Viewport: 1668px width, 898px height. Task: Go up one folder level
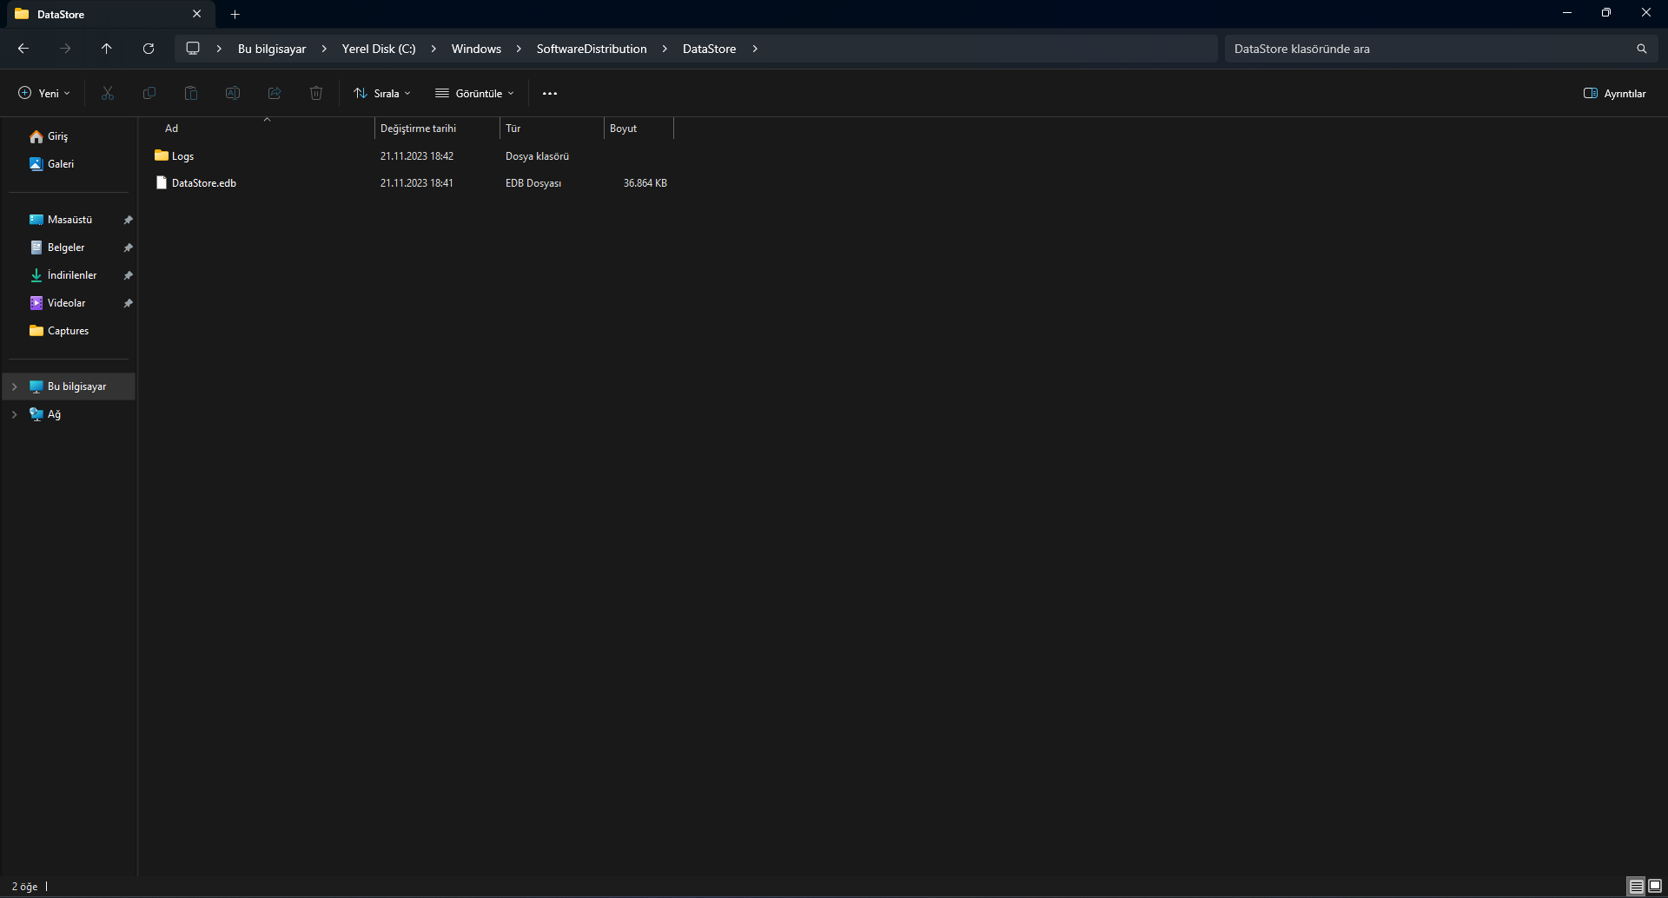point(107,49)
